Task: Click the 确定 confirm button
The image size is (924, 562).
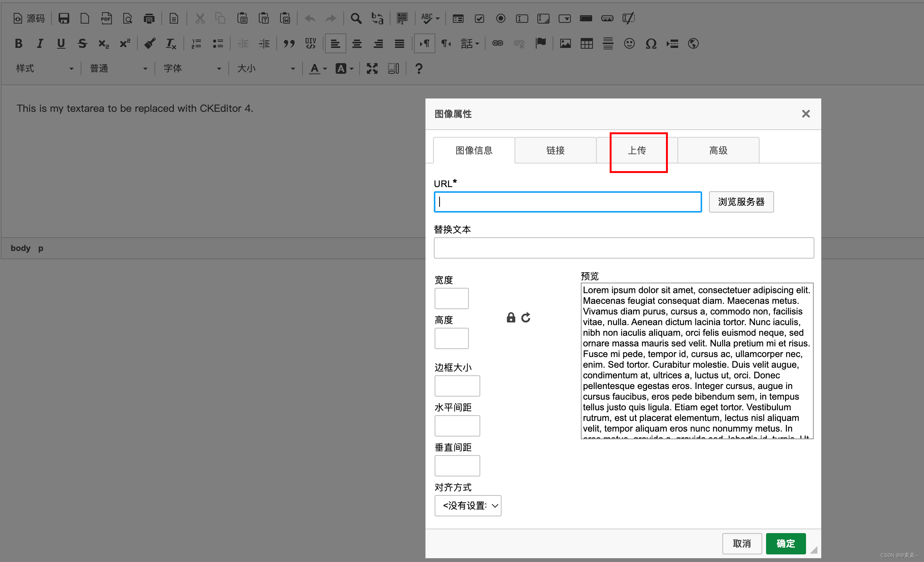Action: click(786, 544)
